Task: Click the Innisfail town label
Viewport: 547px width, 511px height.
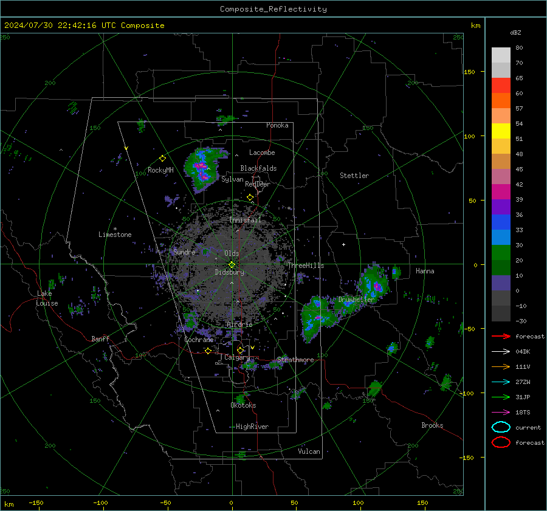Action: pos(245,220)
